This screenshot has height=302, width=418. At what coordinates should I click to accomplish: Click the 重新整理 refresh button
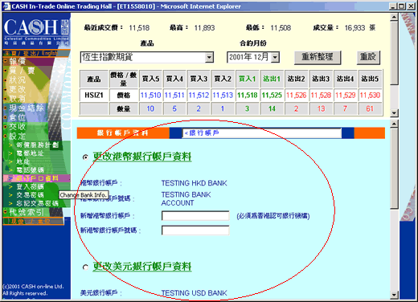click(x=318, y=57)
